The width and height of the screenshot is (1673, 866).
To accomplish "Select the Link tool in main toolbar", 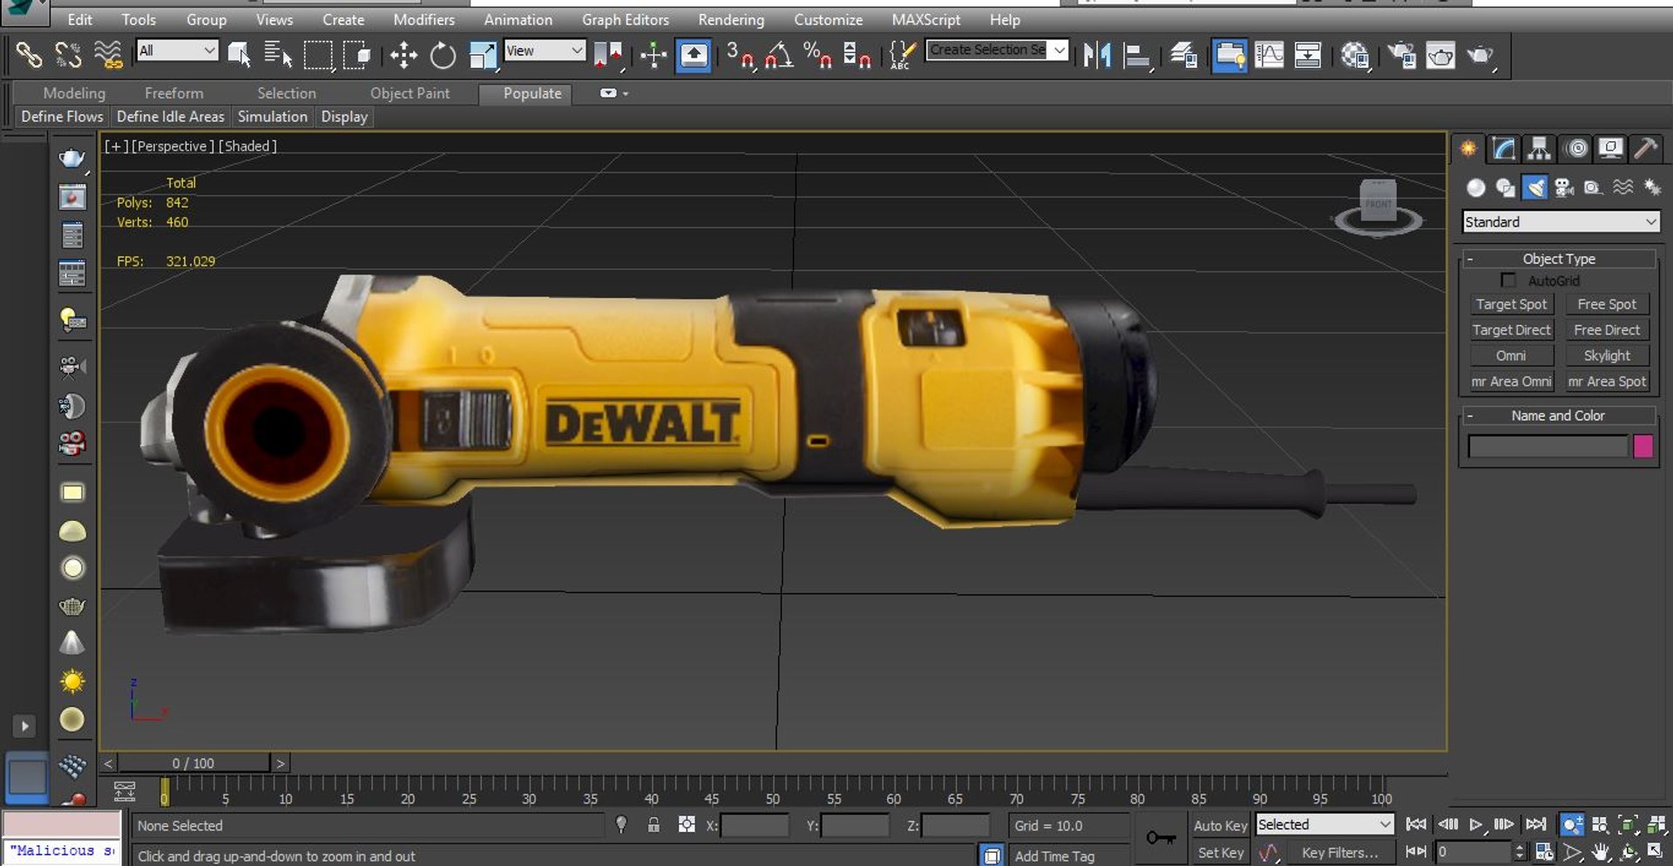I will (x=29, y=56).
